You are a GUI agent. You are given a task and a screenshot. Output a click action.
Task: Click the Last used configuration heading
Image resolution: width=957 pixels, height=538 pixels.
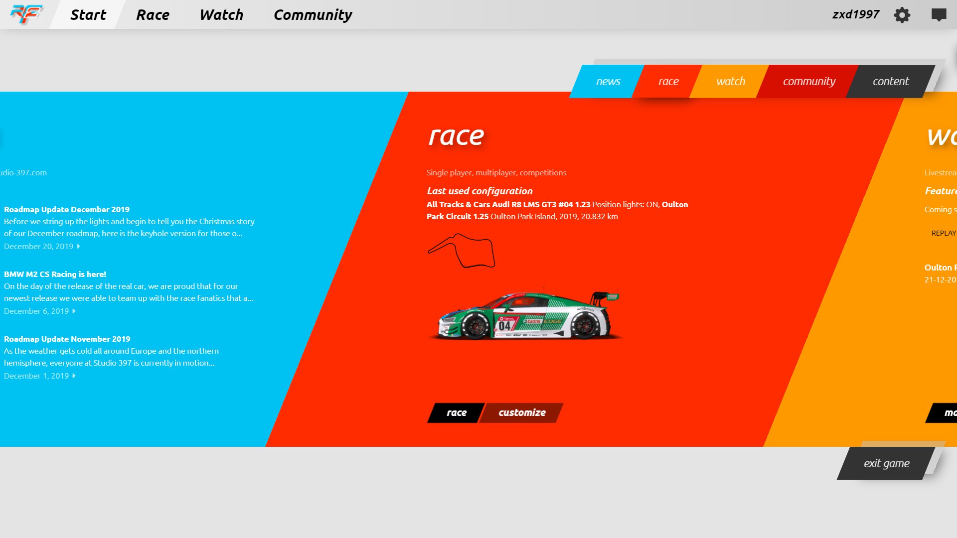pyautogui.click(x=479, y=191)
